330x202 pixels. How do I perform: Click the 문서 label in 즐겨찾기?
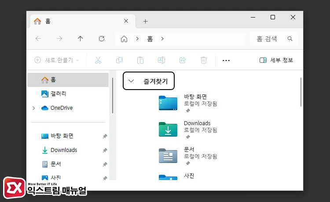pyautogui.click(x=189, y=149)
